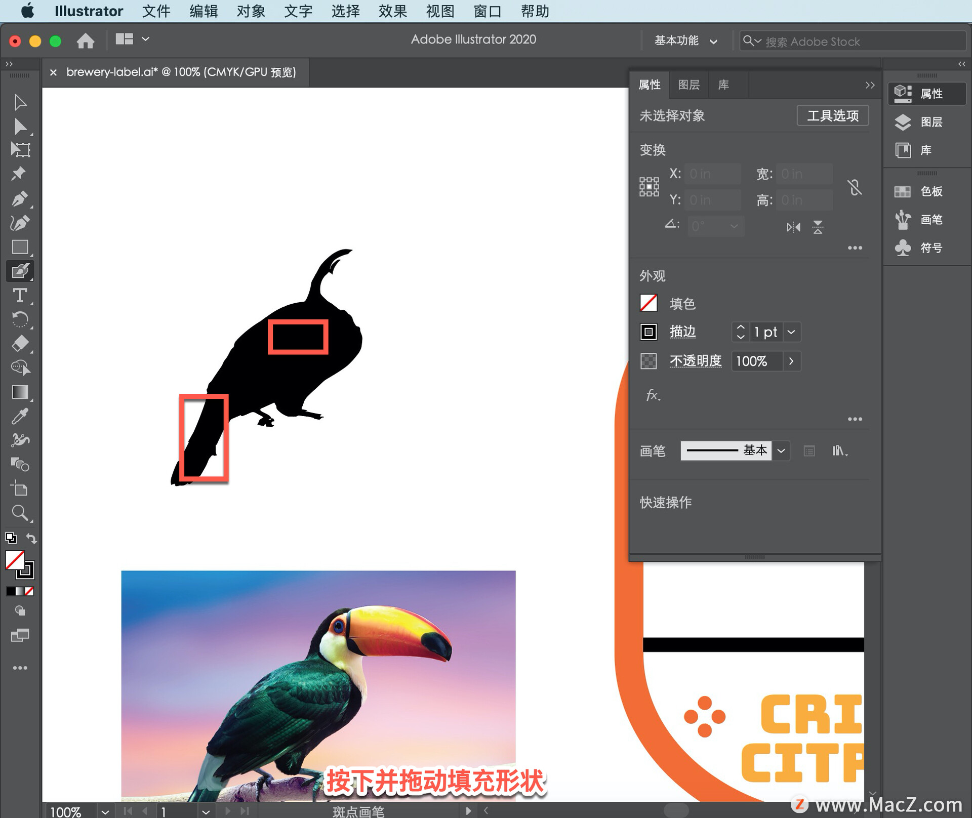Select the Direct Selection tool
The image size is (972, 818).
20,127
